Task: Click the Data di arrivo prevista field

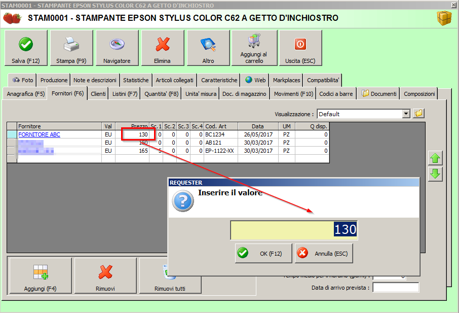Action: (x=396, y=288)
